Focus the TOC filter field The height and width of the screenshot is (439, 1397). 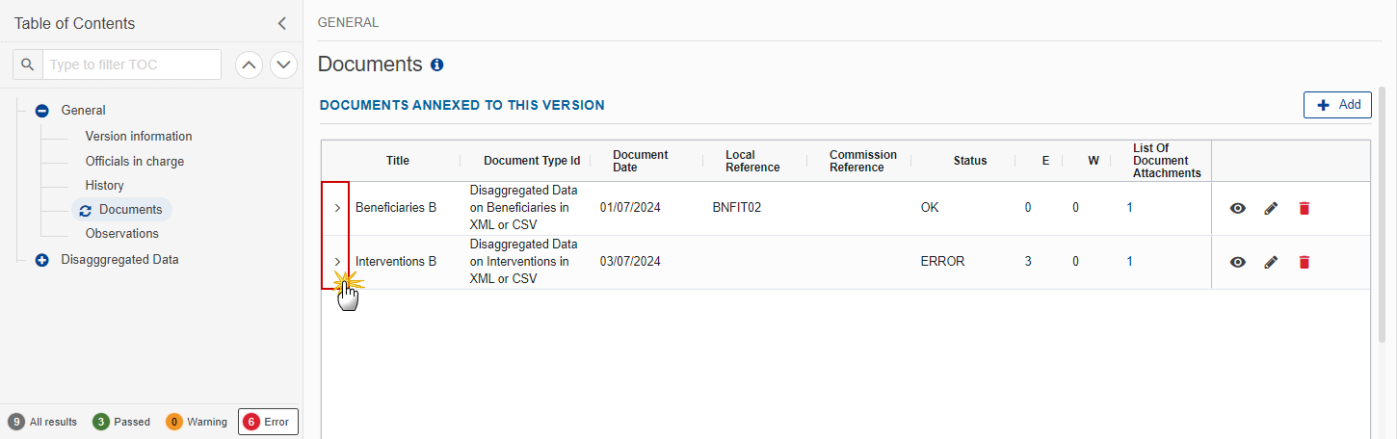132,65
